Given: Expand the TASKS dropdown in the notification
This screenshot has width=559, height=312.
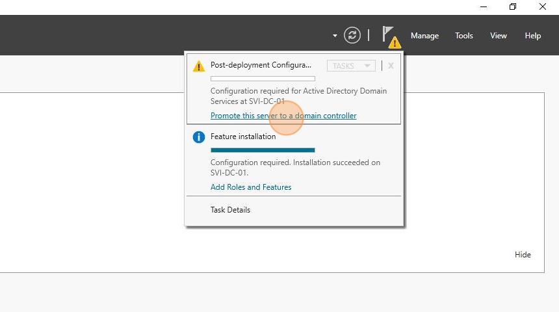Looking at the screenshot, I should pyautogui.click(x=351, y=66).
